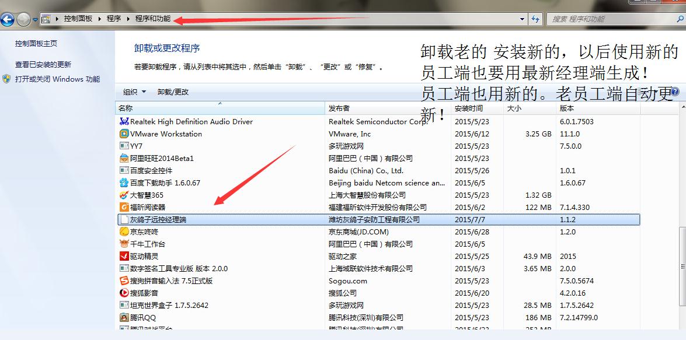Sort the list by the 版本 column header

coord(598,108)
